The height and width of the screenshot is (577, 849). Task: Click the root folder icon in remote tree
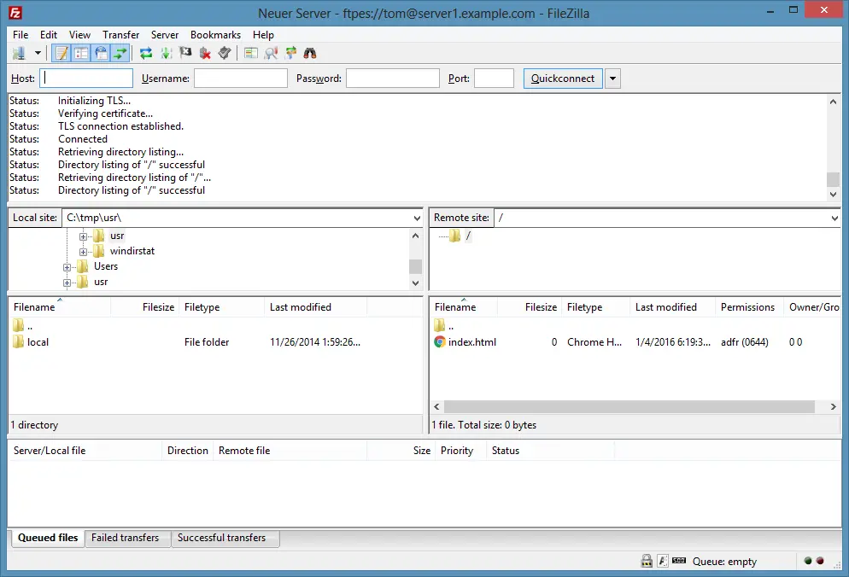pyautogui.click(x=454, y=236)
